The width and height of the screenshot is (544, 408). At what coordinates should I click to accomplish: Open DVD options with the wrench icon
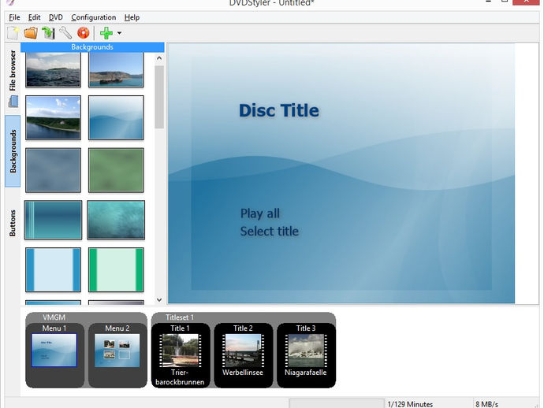(65, 33)
